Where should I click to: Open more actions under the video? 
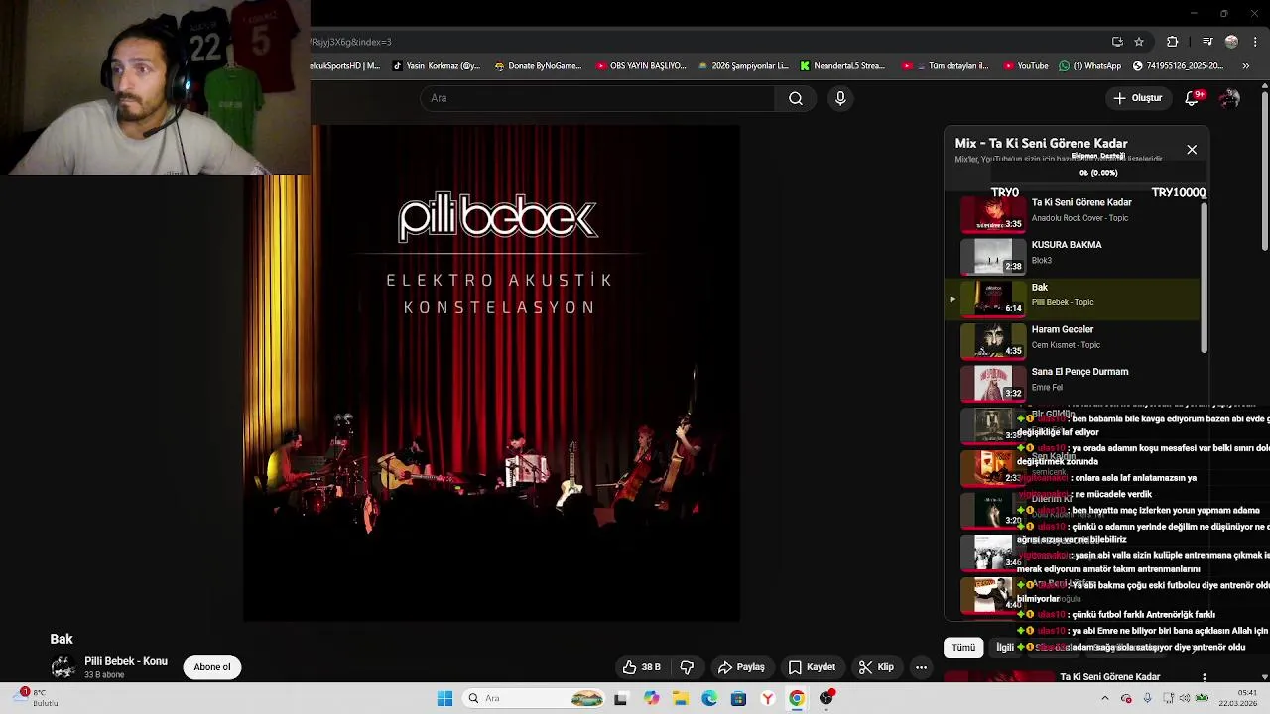pos(921,667)
